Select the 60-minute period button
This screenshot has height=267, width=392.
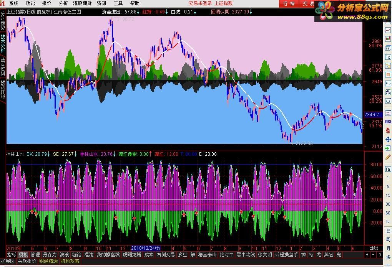pos(388,213)
